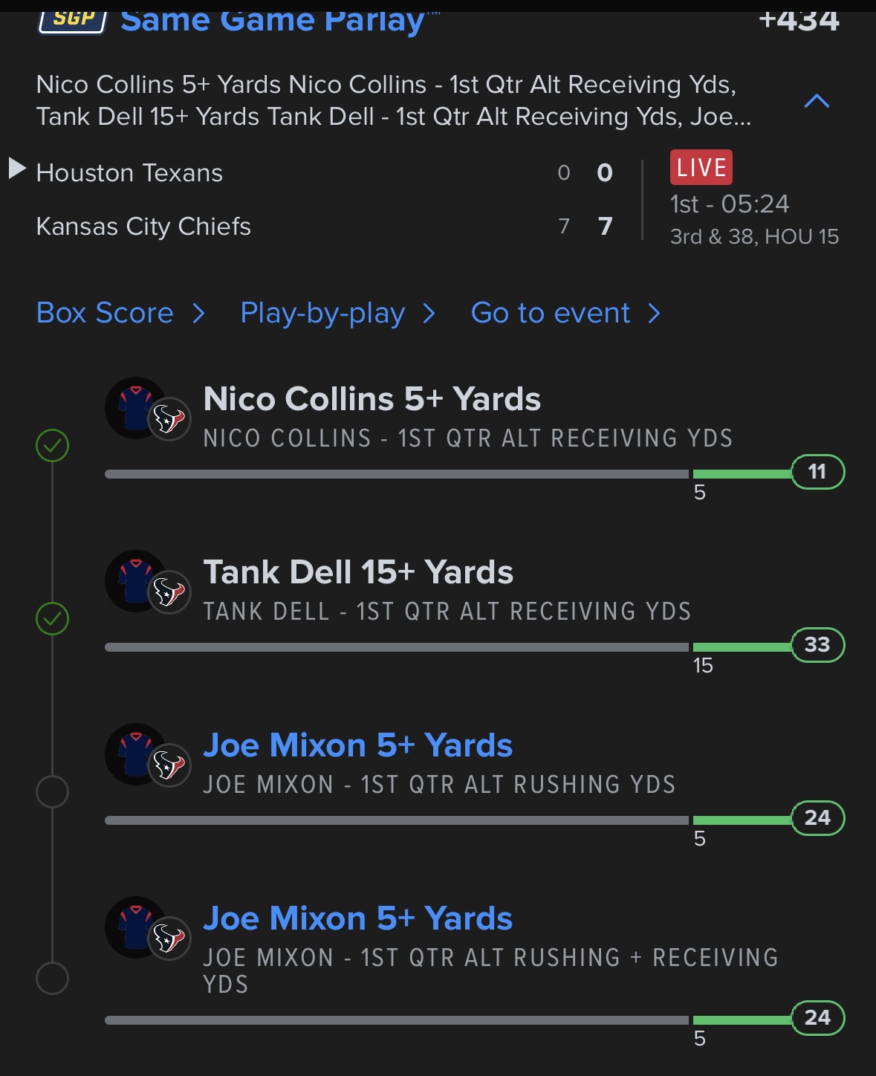Click the SGP badge icon
Image resolution: width=876 pixels, height=1076 pixels.
pos(73,19)
